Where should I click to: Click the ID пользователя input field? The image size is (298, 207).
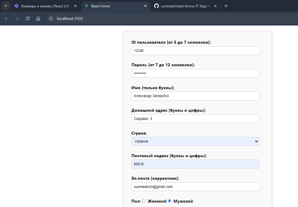click(x=195, y=51)
